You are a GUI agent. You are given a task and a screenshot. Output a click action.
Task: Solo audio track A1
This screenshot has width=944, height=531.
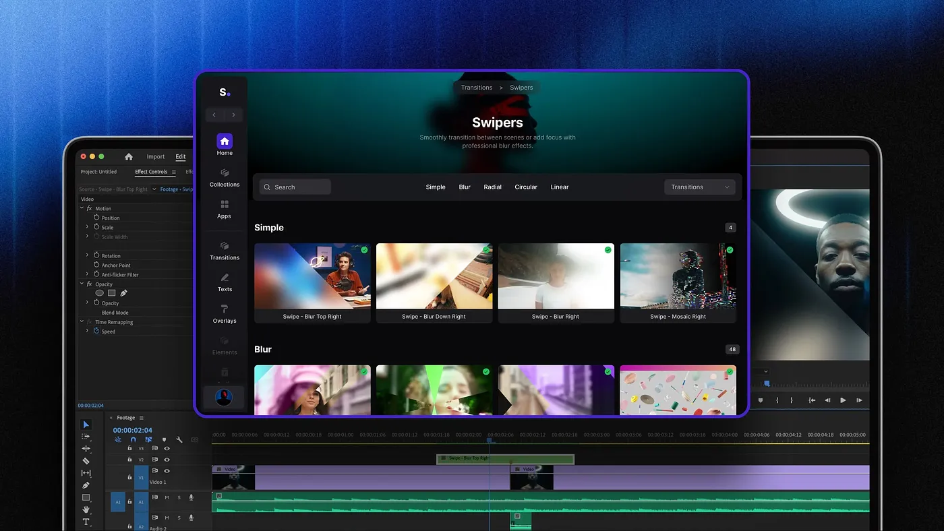179,498
